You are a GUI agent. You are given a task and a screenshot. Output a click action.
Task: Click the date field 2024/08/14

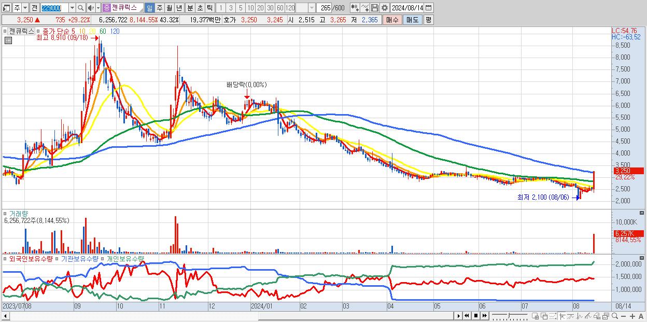pos(407,8)
